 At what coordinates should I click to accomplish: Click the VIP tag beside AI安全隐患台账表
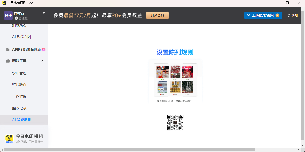43,49
